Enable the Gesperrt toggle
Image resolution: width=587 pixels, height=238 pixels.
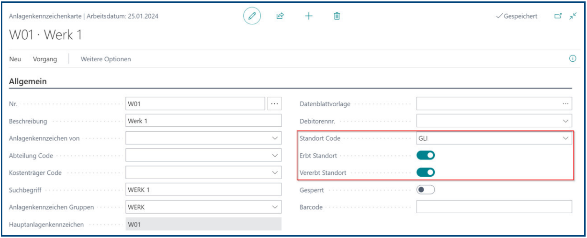point(426,190)
